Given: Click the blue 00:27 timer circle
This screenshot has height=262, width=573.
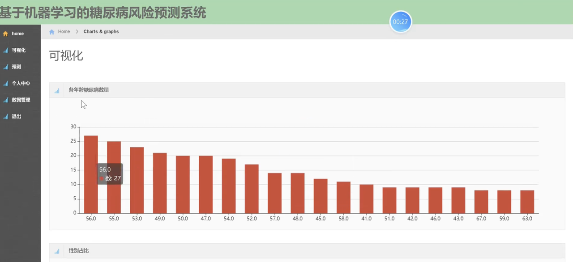Looking at the screenshot, I should tap(401, 22).
